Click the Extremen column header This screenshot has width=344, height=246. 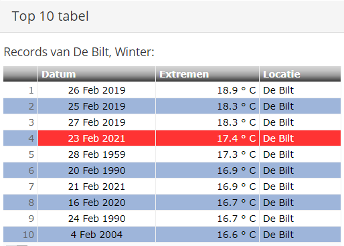click(x=207, y=74)
